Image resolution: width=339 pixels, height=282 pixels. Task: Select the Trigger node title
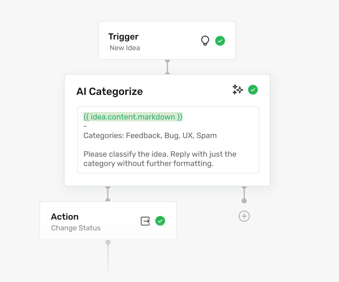pyautogui.click(x=123, y=37)
